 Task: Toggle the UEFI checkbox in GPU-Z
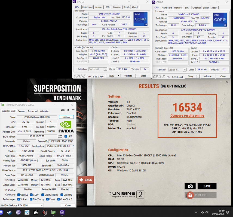[66, 136]
